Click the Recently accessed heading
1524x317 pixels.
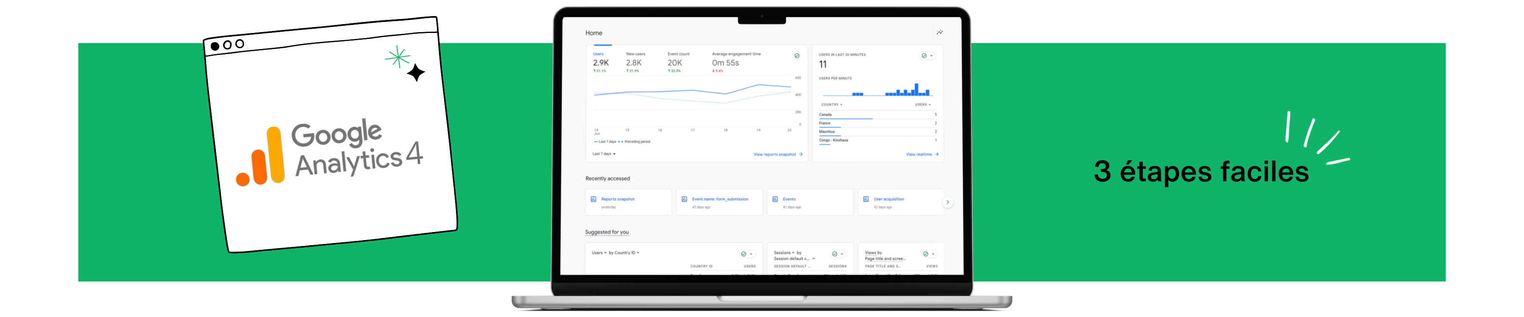pyautogui.click(x=607, y=178)
